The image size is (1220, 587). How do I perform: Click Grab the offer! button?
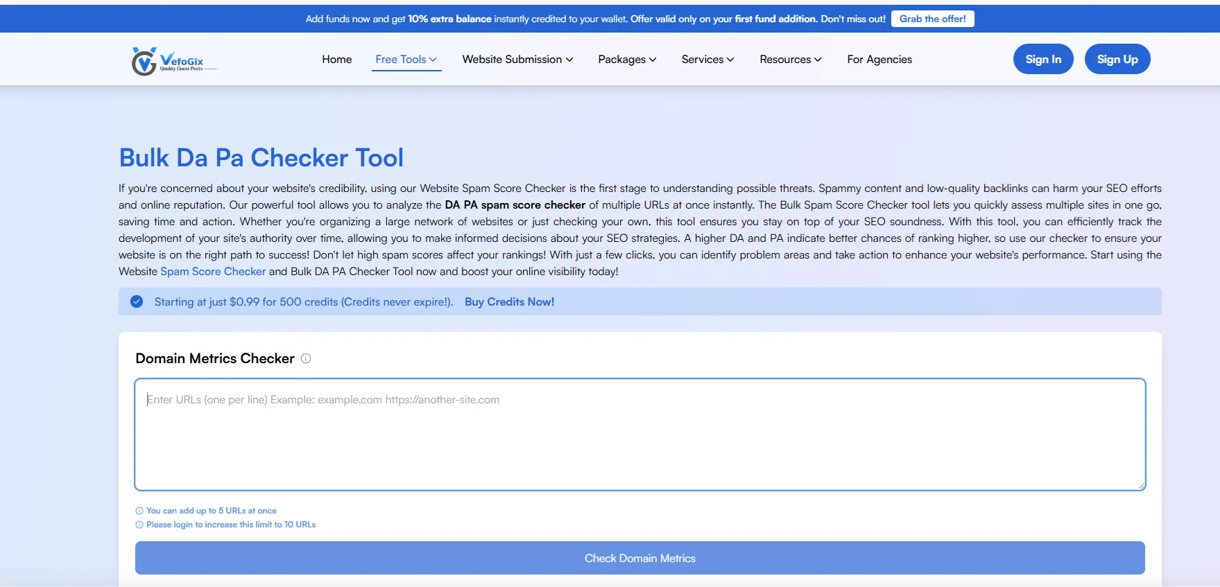(932, 19)
